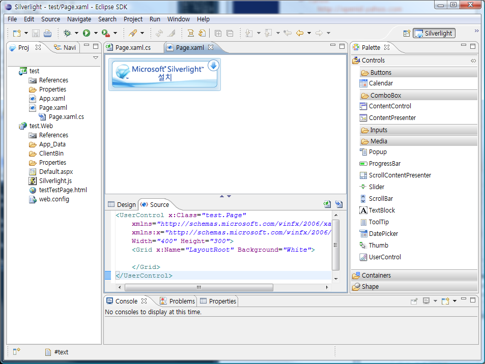485x364 pixels.
Task: Click the Open Perspective icon
Action: tap(407, 34)
